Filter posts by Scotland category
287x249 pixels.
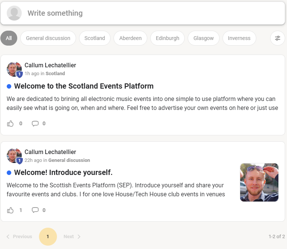click(94, 38)
